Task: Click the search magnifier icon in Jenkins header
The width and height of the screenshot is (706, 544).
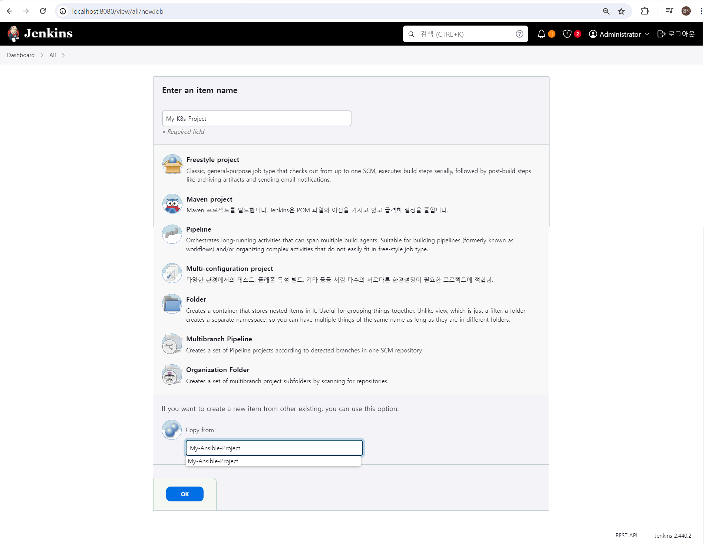Action: click(411, 34)
